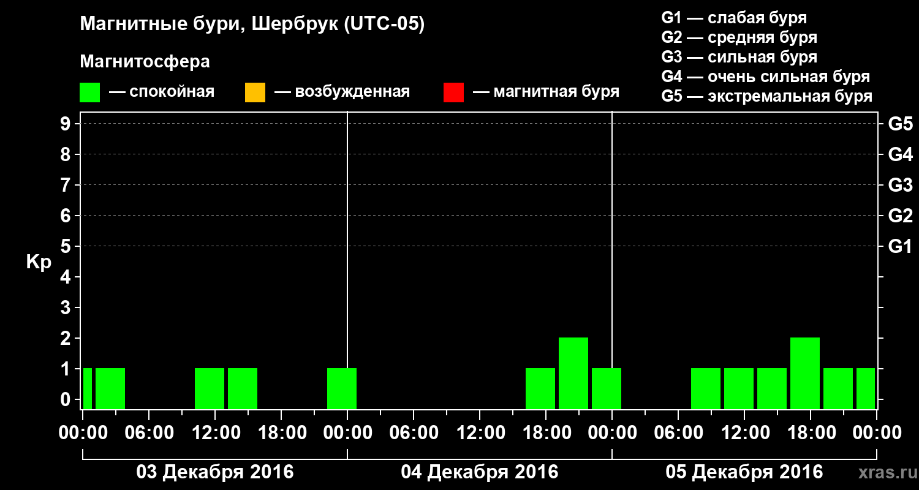Click the '— возбужденная' legend label
The height and width of the screenshot is (490, 919).
(342, 92)
